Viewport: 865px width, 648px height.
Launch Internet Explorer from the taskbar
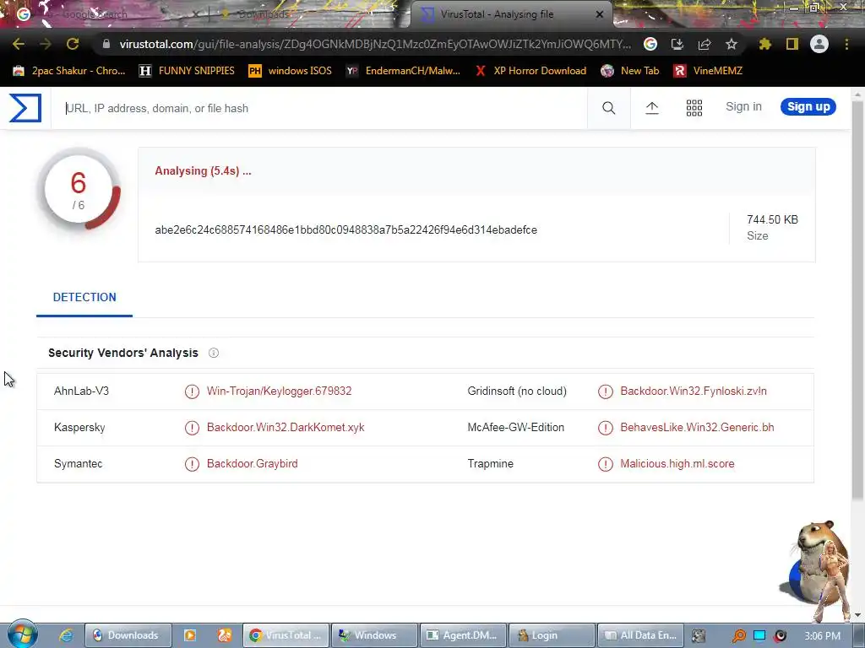pyautogui.click(x=66, y=635)
